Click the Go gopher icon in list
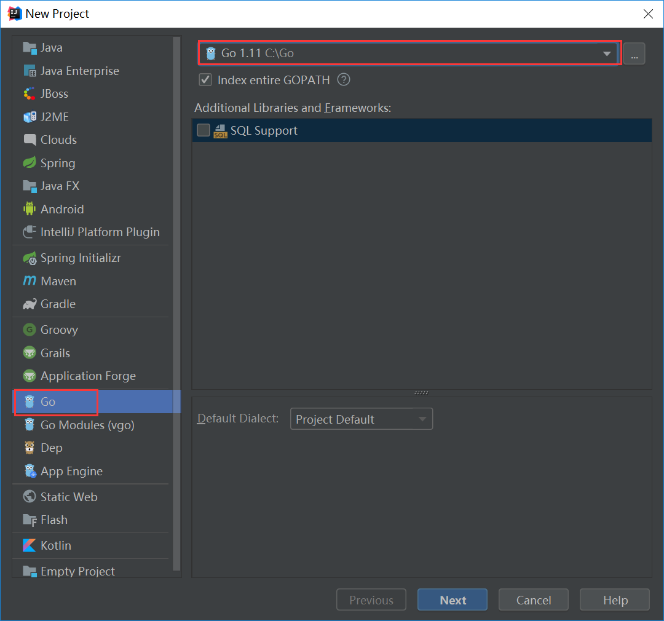Screen dimensions: 664x621 click(x=30, y=401)
